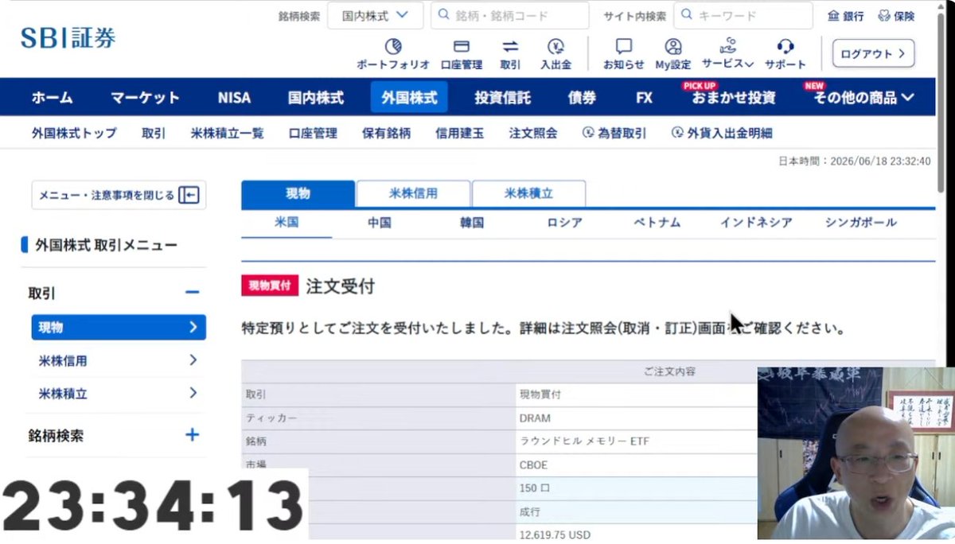
Task: Click search magnifier in 銘柄コード field
Action: coord(444,15)
